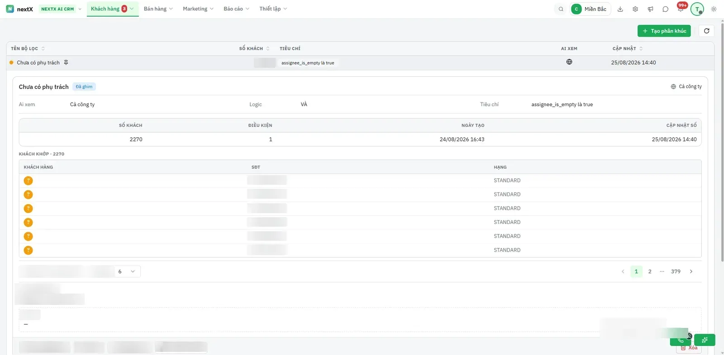Toggle light theme sun icon
Image resolution: width=724 pixels, height=355 pixels.
[x=714, y=9]
